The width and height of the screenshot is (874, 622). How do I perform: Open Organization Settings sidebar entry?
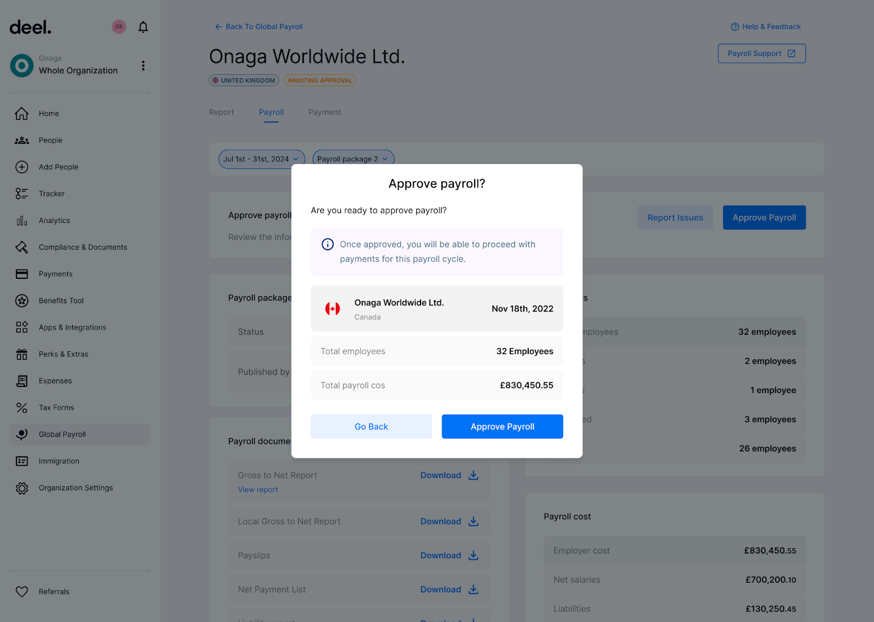tap(80, 488)
